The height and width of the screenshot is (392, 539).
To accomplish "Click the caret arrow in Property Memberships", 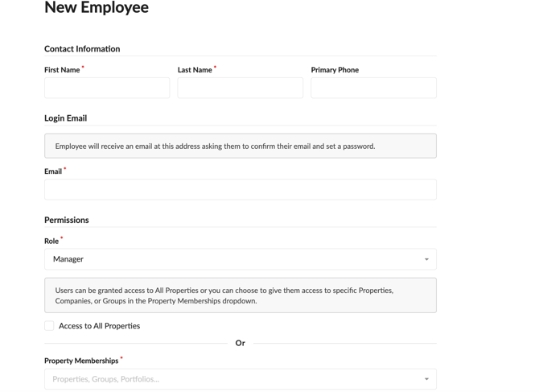I will pos(426,379).
